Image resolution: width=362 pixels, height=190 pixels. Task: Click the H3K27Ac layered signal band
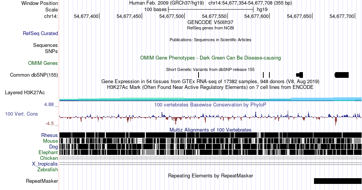coord(210,100)
